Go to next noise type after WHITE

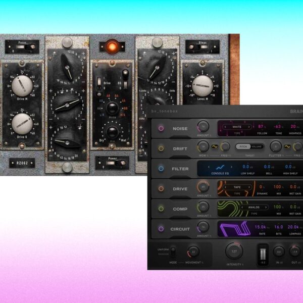coord(249,127)
